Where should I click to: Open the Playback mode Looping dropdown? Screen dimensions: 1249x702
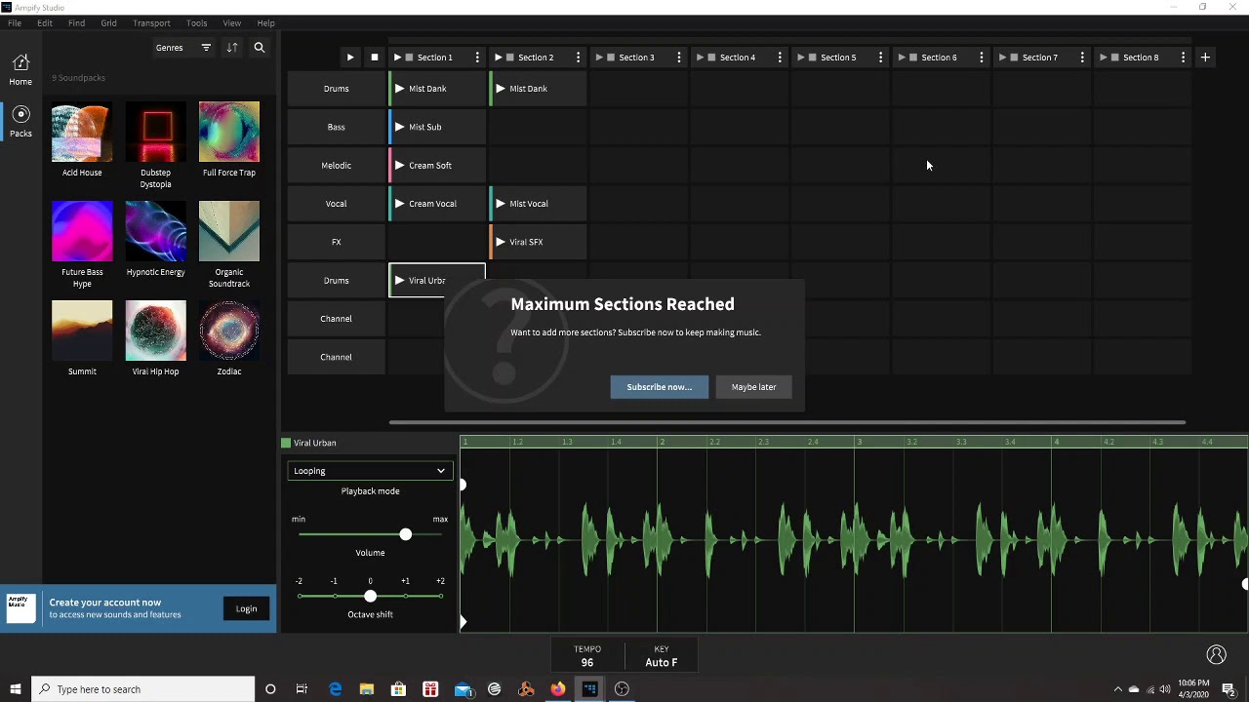pos(370,471)
